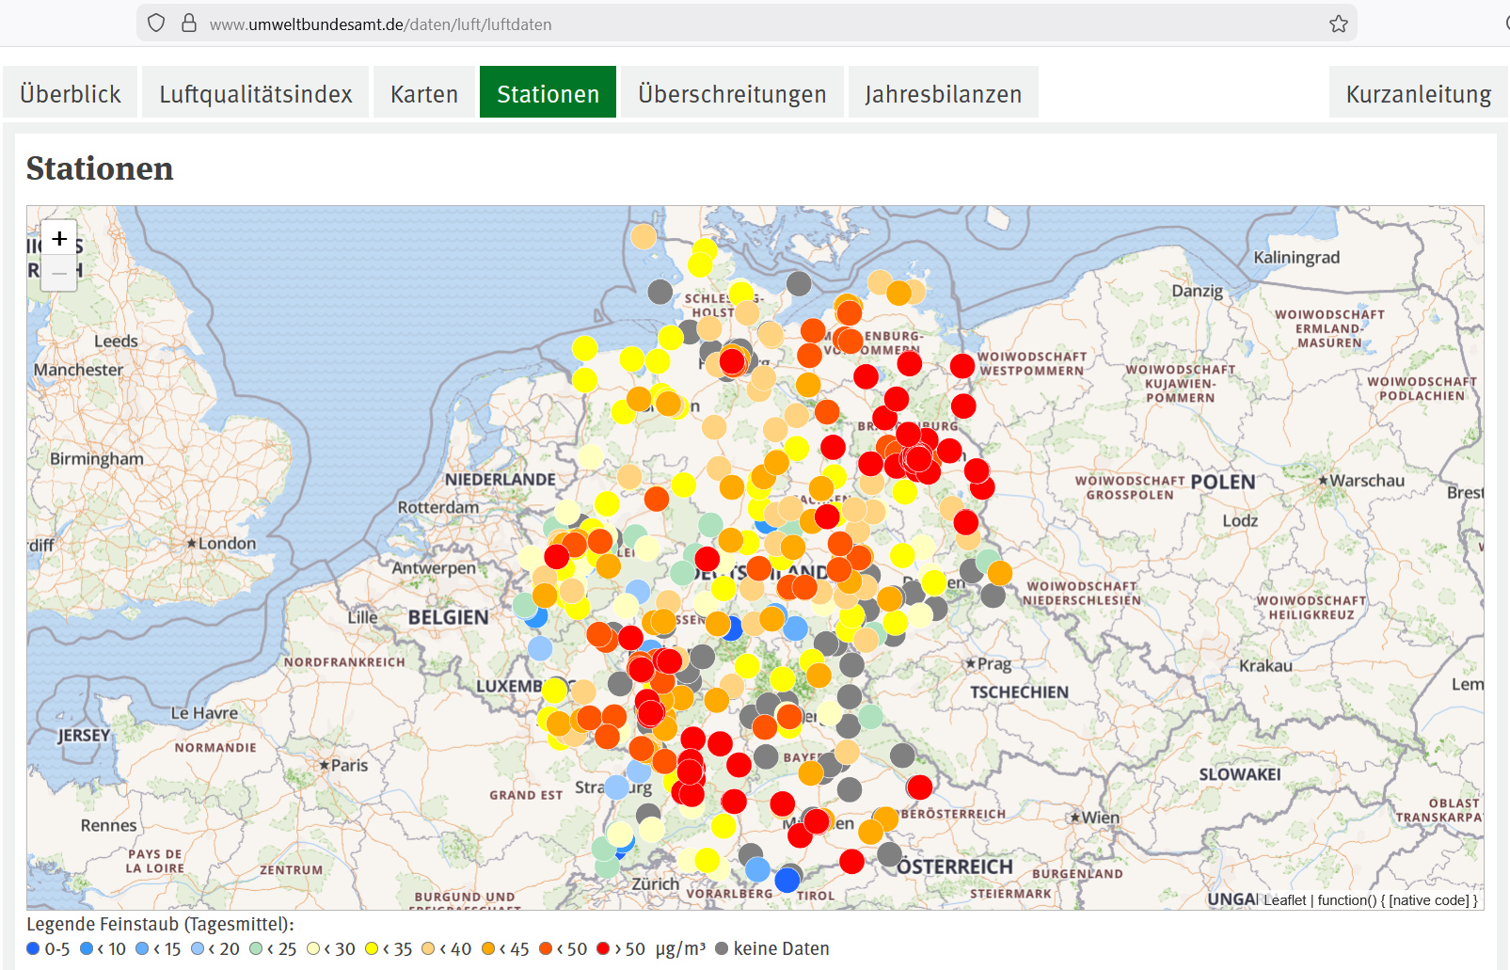The height and width of the screenshot is (970, 1510).
Task: Open the Überblick tab
Action: pos(71,94)
